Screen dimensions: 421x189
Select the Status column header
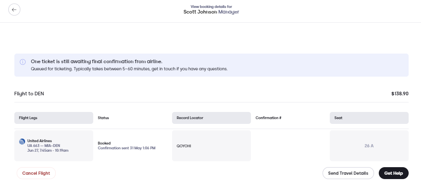click(x=104, y=118)
